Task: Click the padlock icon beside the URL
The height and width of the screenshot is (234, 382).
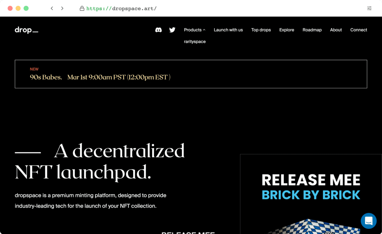Action: 82,8
